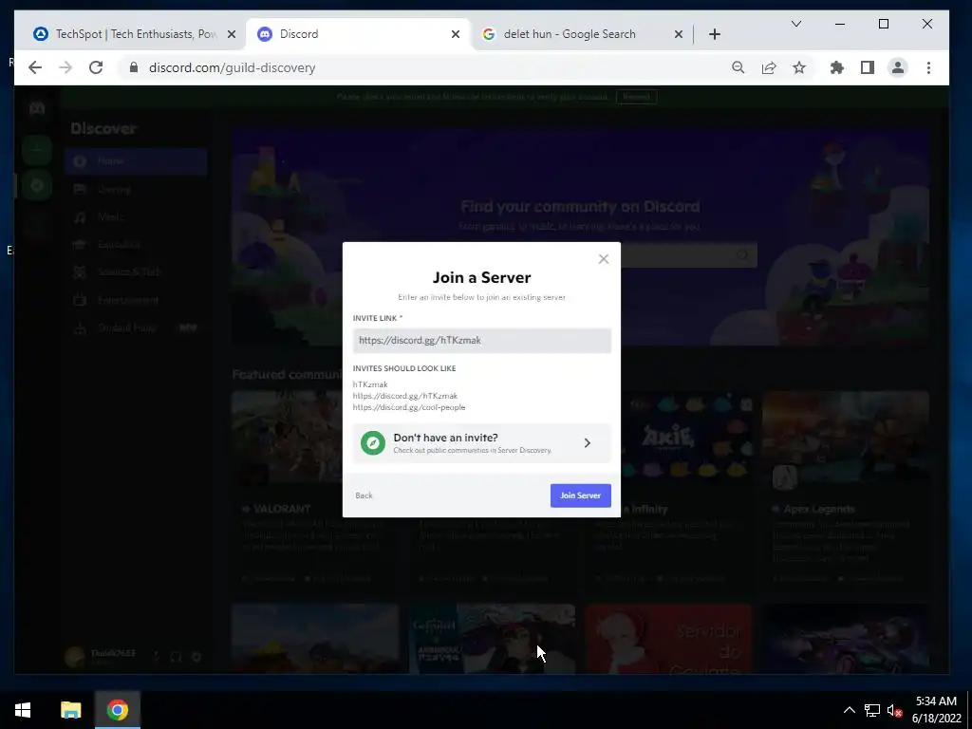Close the Discord tab
The height and width of the screenshot is (729, 972).
tap(455, 34)
